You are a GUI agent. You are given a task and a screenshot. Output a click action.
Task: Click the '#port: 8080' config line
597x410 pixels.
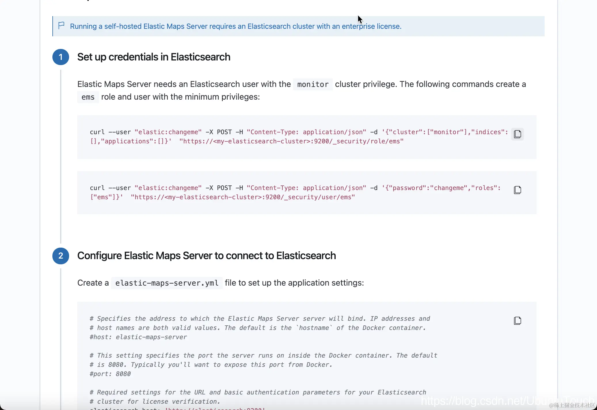(x=110, y=374)
